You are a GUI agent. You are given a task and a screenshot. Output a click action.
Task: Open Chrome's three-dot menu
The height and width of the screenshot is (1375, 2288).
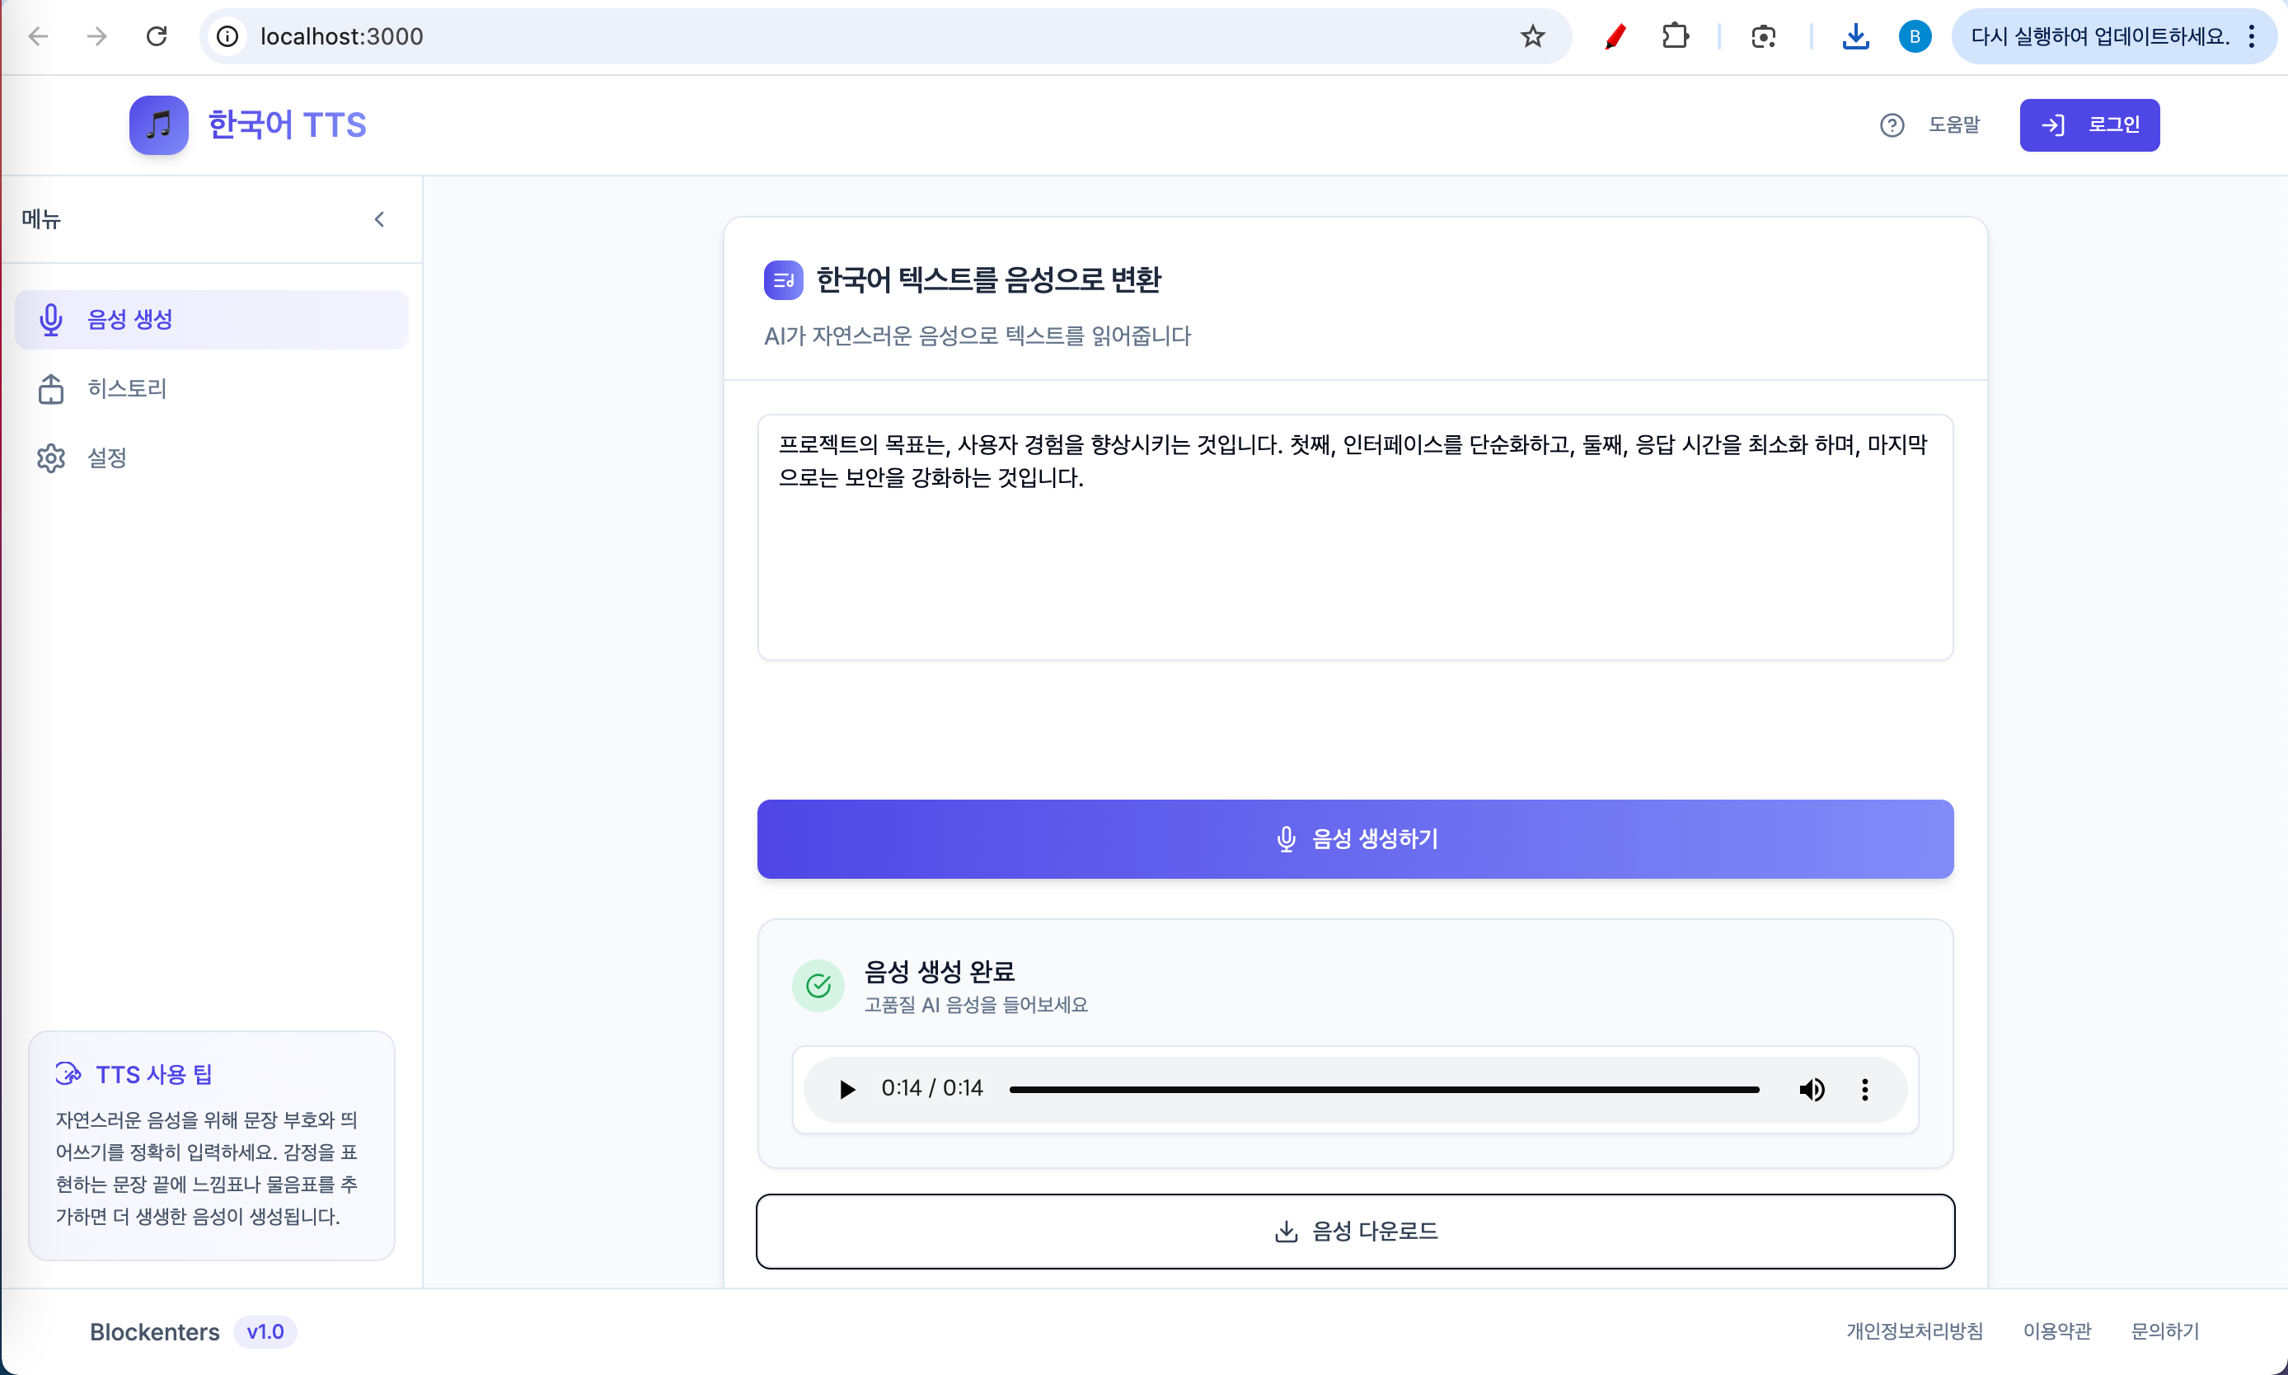(2252, 36)
